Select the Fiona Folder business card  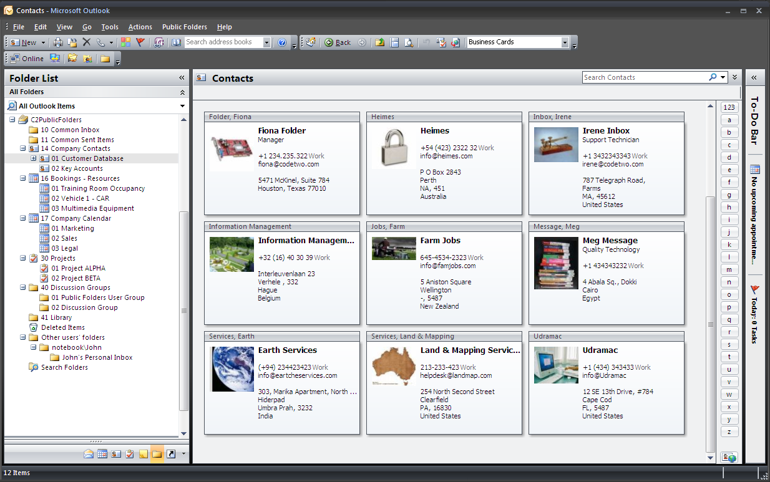[x=282, y=163]
